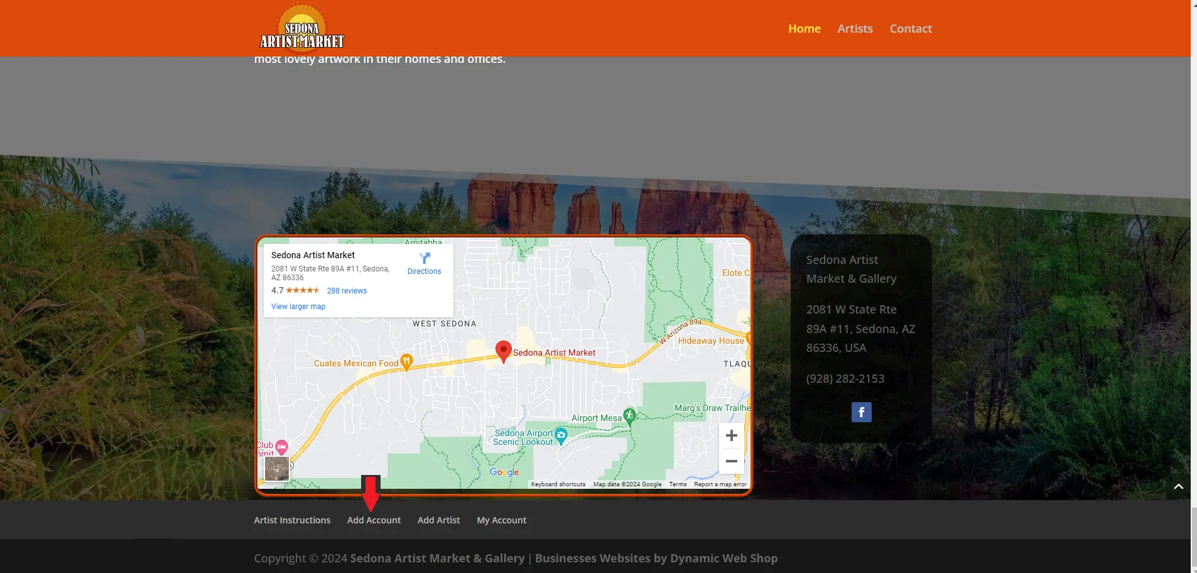This screenshot has height=573, width=1197.
Task: Click the Airport Mesa trail marker
Action: click(x=629, y=415)
